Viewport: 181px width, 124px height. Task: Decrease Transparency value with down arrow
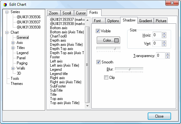168,57
